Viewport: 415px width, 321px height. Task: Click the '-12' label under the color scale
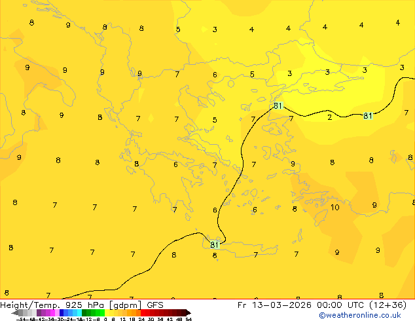87,320
